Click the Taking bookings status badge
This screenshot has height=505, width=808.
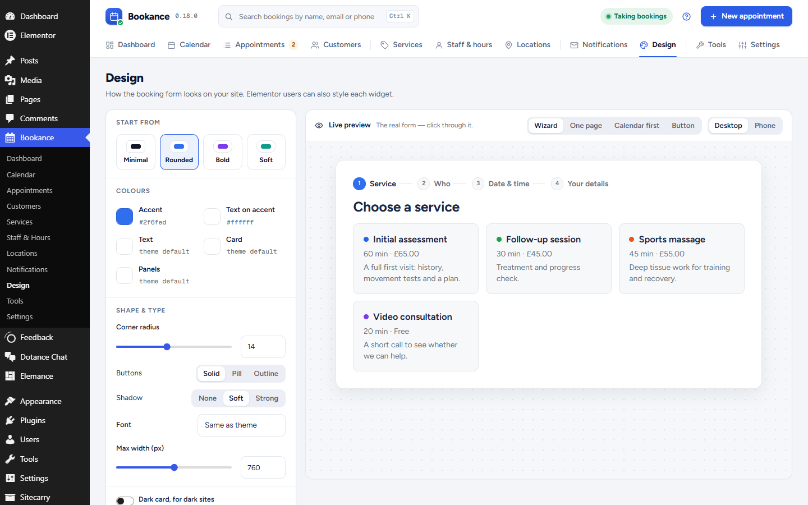coord(636,16)
